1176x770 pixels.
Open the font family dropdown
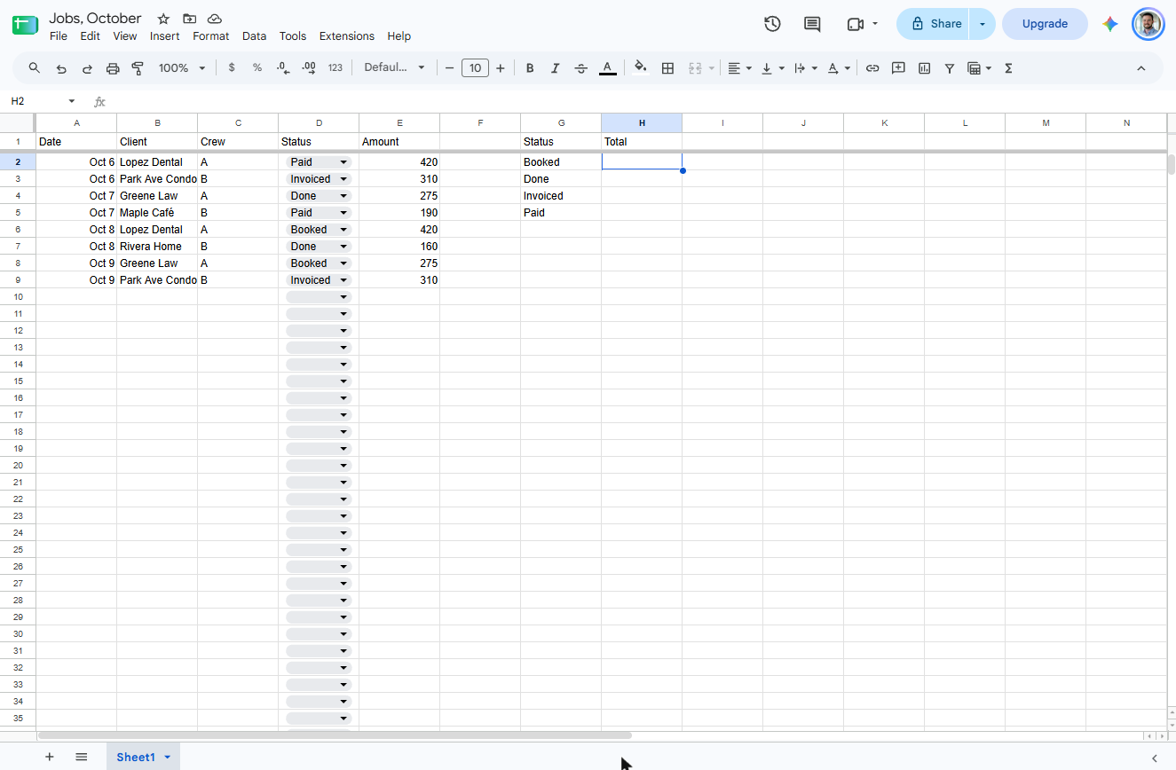pyautogui.click(x=395, y=68)
